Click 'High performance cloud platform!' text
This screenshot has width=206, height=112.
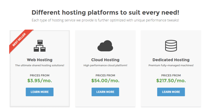click(x=105, y=65)
